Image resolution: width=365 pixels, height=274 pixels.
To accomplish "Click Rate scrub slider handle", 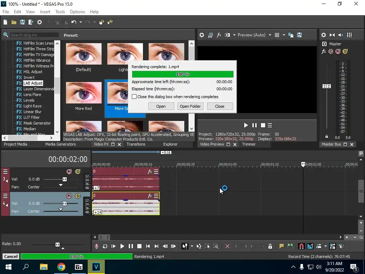I will [x=57, y=244].
